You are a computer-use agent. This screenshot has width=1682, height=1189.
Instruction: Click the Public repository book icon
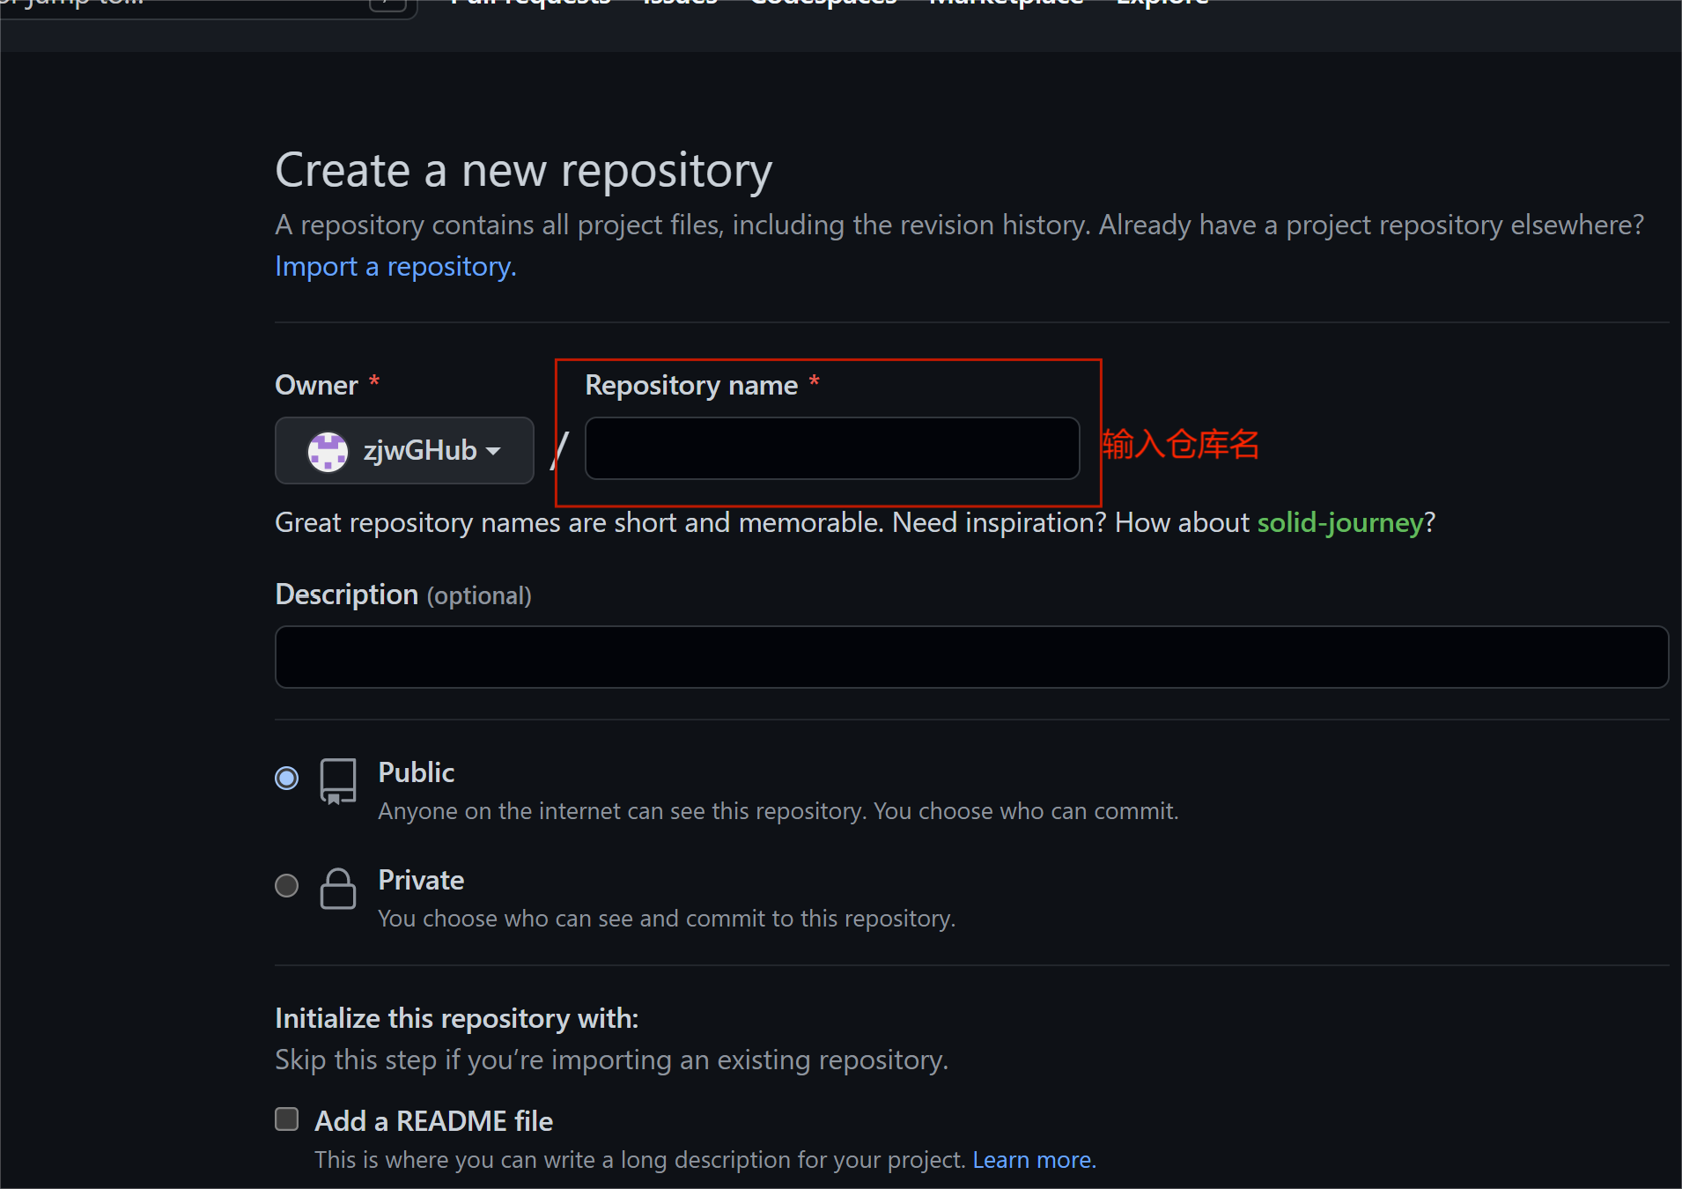tap(338, 781)
